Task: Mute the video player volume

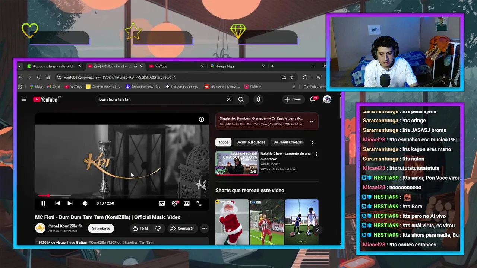Action: [85, 203]
